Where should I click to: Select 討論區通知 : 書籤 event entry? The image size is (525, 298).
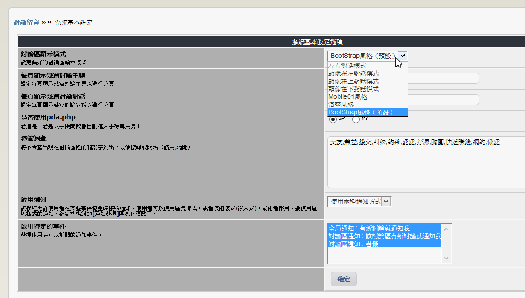tap(353, 244)
